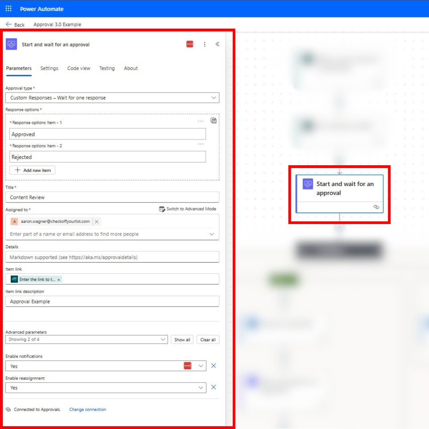The height and width of the screenshot is (429, 429).
Task: Remove the Enable reassignment parameter
Action: coord(214,387)
